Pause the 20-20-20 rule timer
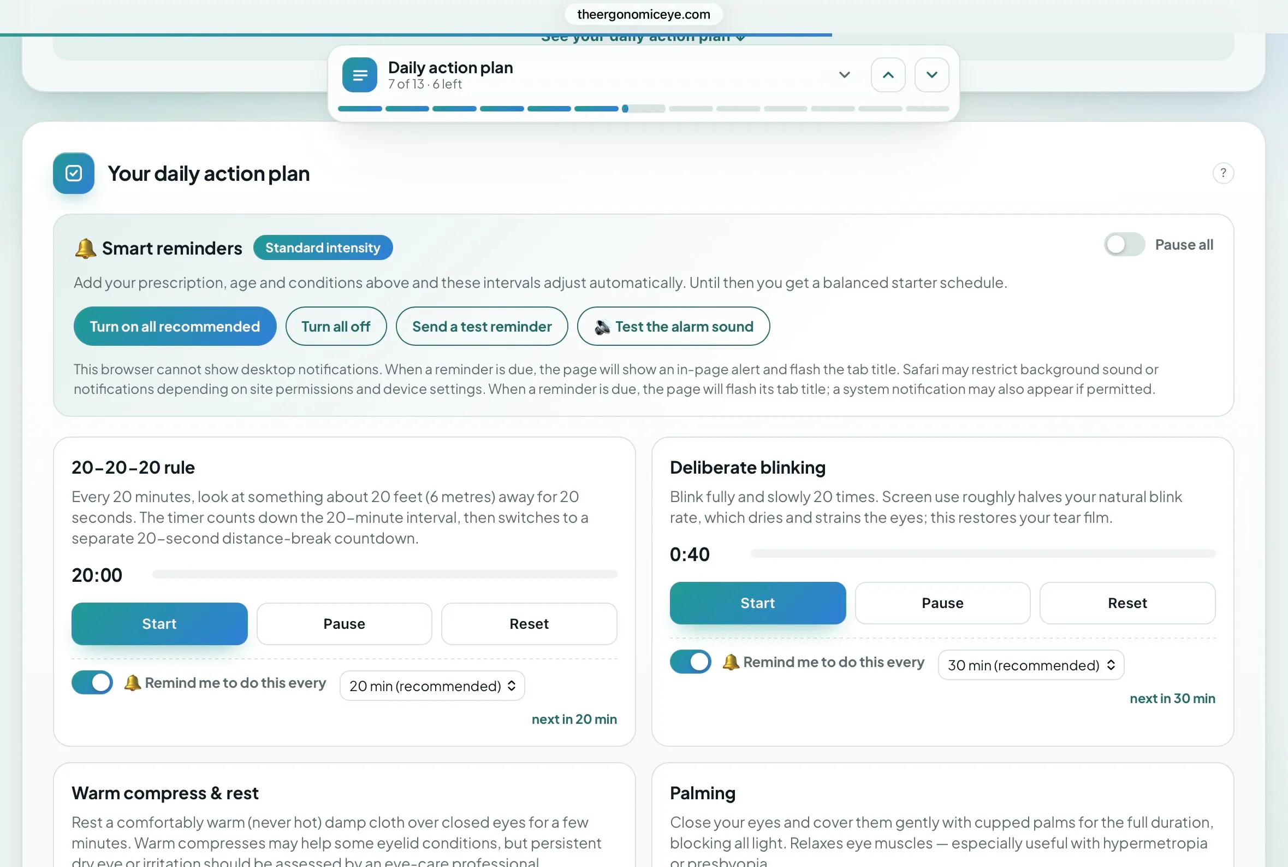The height and width of the screenshot is (867, 1288). tap(343, 624)
